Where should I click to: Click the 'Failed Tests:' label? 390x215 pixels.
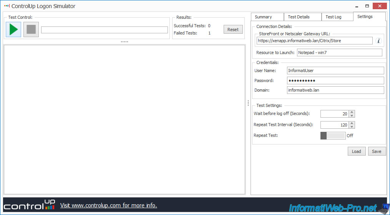(x=185, y=33)
